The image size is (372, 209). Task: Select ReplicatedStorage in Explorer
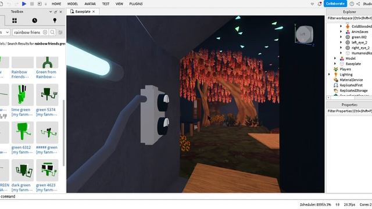click(353, 91)
